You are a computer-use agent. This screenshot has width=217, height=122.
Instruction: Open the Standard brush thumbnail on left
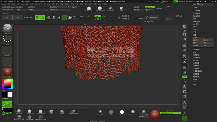pyautogui.click(x=7, y=29)
